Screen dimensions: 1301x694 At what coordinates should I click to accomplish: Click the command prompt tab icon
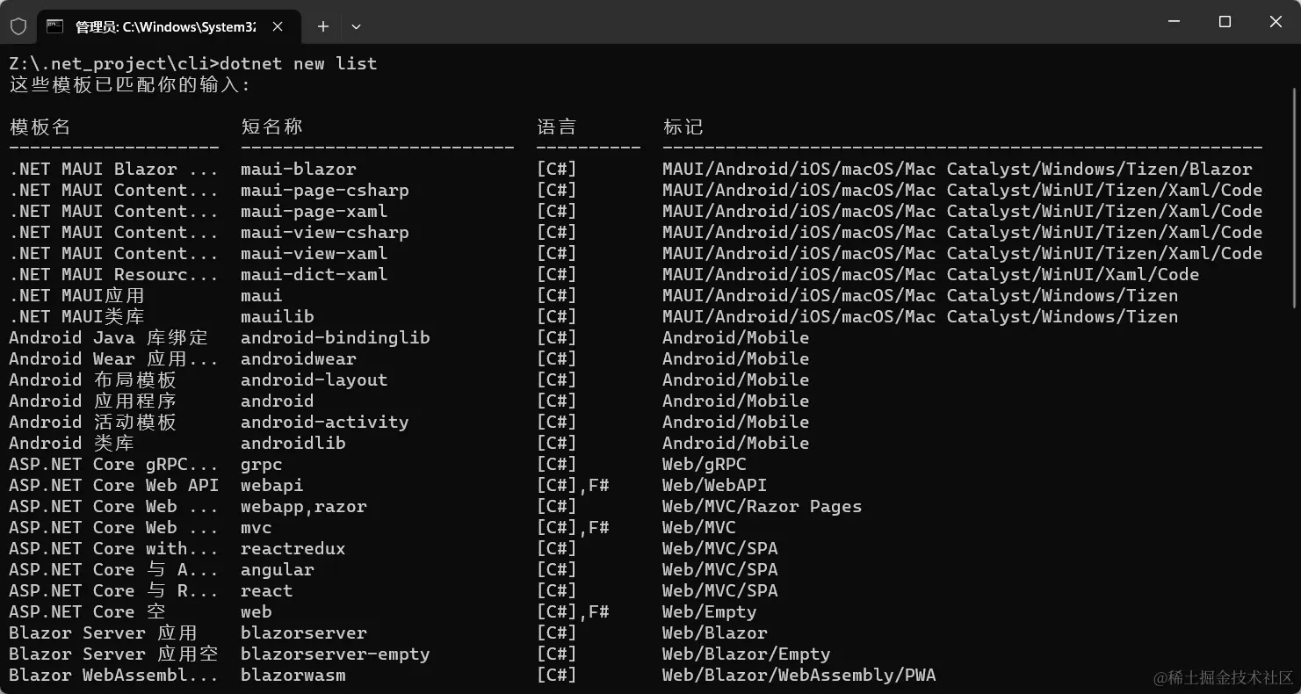[x=55, y=26]
